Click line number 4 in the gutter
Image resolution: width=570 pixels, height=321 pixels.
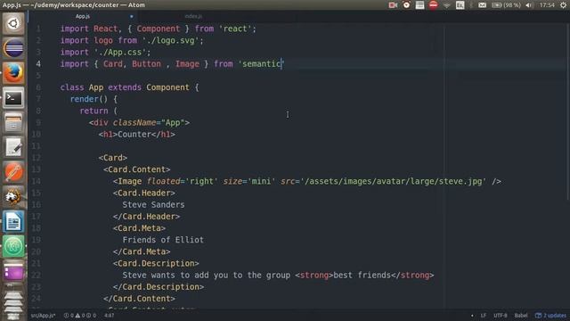(38, 64)
